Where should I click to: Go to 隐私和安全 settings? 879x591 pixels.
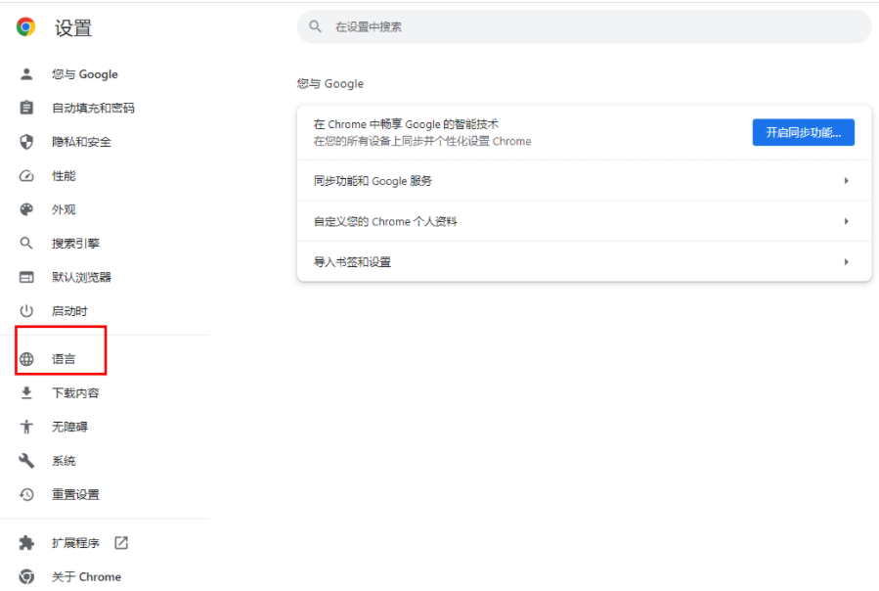click(x=81, y=142)
